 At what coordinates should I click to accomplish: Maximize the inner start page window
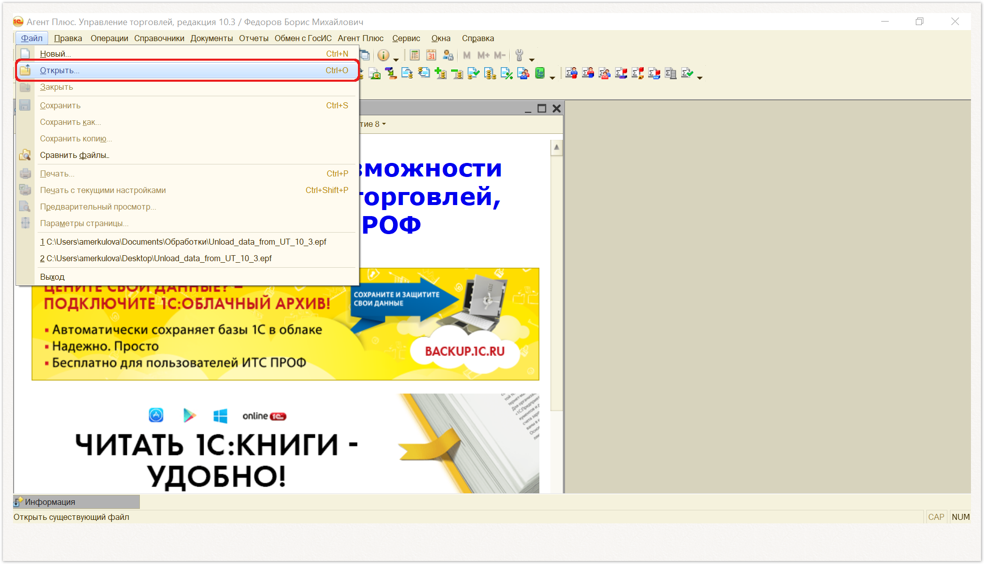tap(542, 109)
